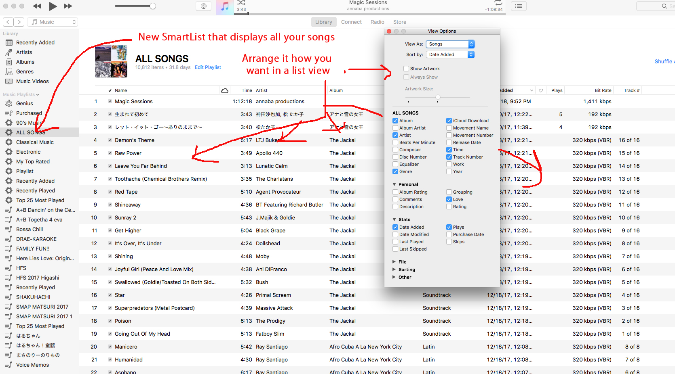675x374 pixels.
Task: Switch to the Library tab
Action: [323, 22]
